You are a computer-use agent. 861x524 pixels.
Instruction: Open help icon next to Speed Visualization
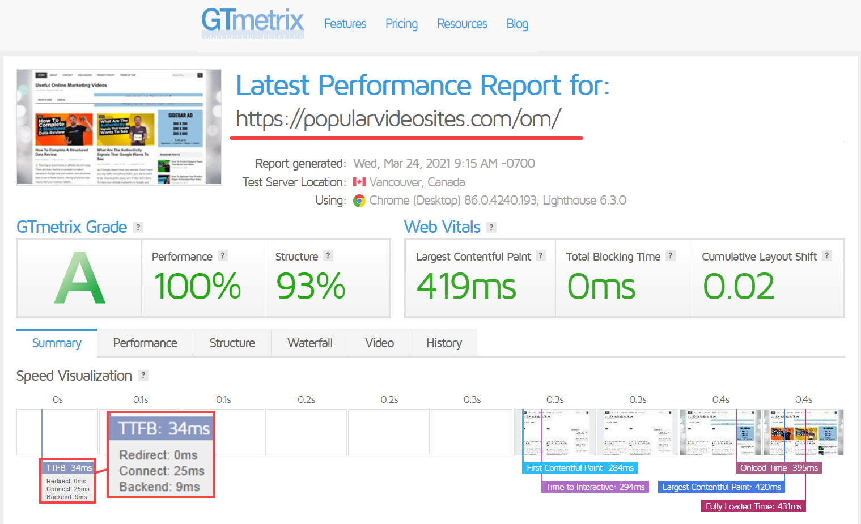click(143, 375)
